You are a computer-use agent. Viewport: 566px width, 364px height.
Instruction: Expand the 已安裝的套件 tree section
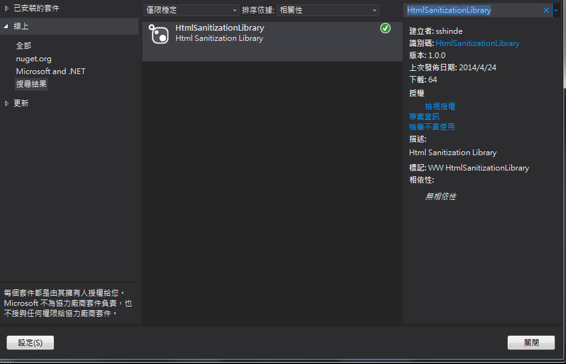point(6,8)
